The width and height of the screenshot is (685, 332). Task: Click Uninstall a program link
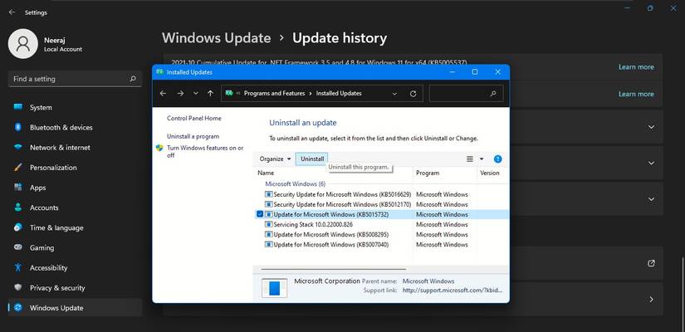pos(193,137)
